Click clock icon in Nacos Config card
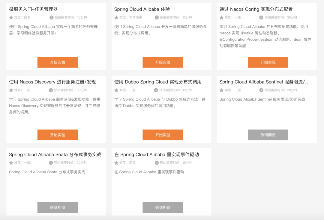The height and width of the screenshot is (220, 324). click(x=261, y=18)
